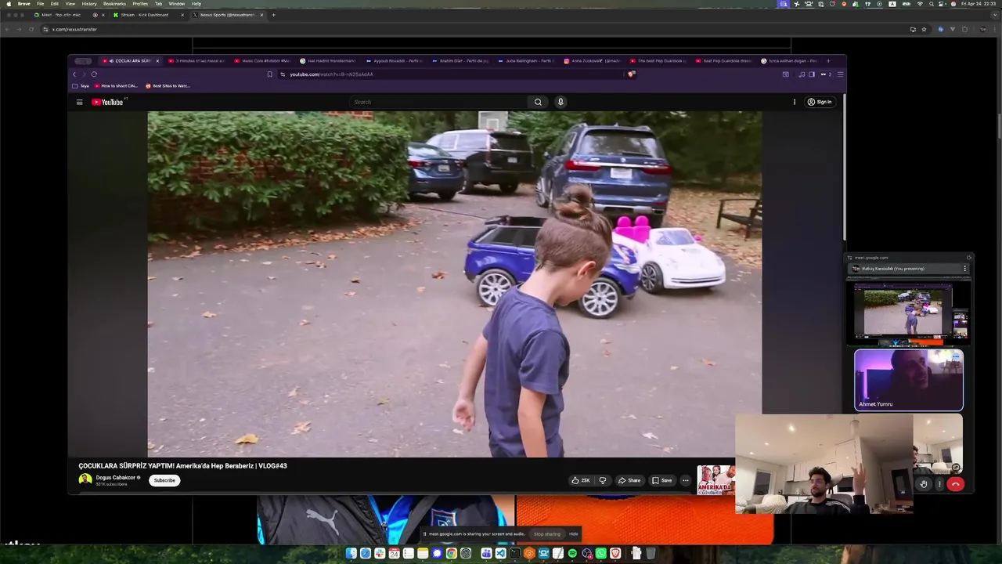The image size is (1002, 564).
Task: Raise hand in the Meet window
Action: coord(924,484)
